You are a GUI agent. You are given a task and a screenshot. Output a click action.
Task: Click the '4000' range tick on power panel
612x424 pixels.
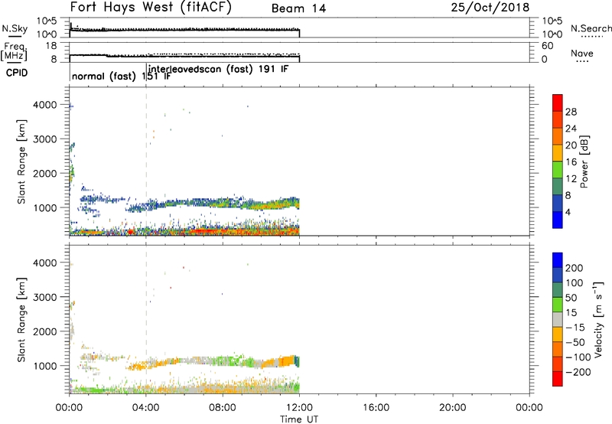tap(46, 105)
